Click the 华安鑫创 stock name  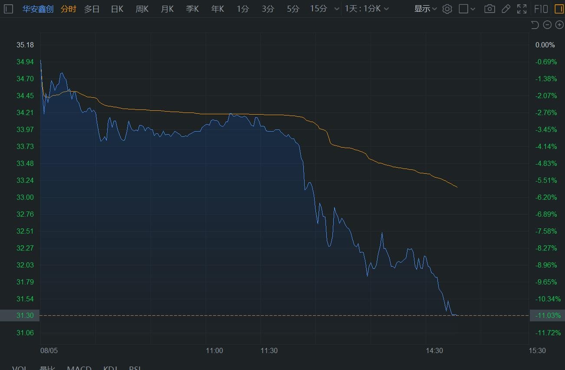pos(38,9)
